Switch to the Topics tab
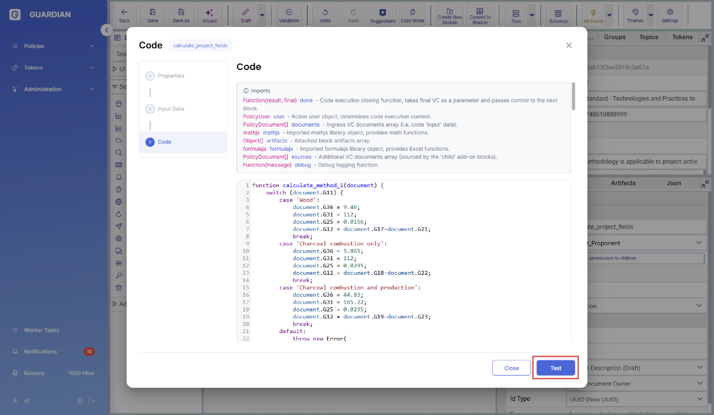Viewport: 714px width, 415px height. [x=648, y=37]
